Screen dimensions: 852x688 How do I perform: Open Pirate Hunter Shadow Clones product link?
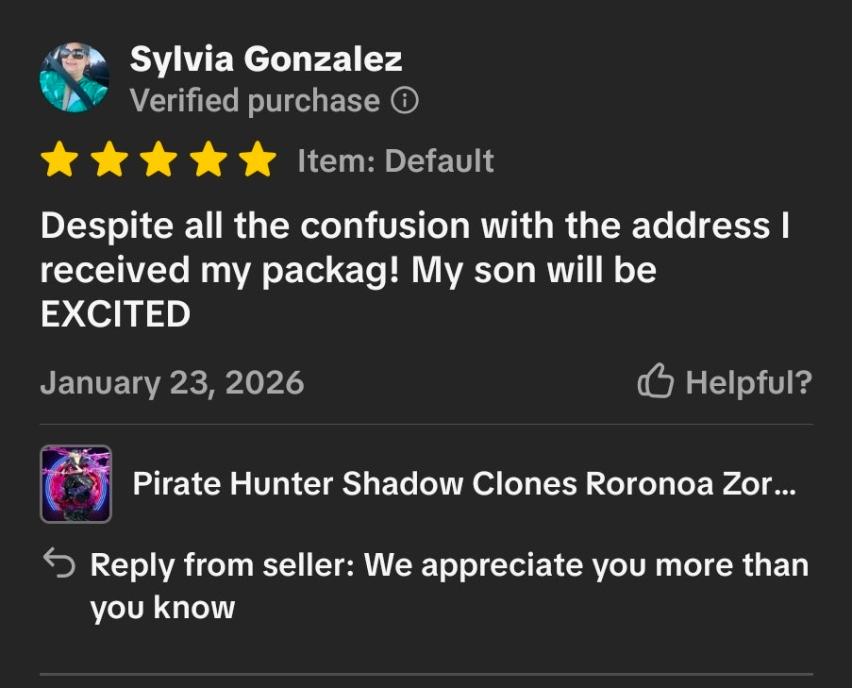464,483
